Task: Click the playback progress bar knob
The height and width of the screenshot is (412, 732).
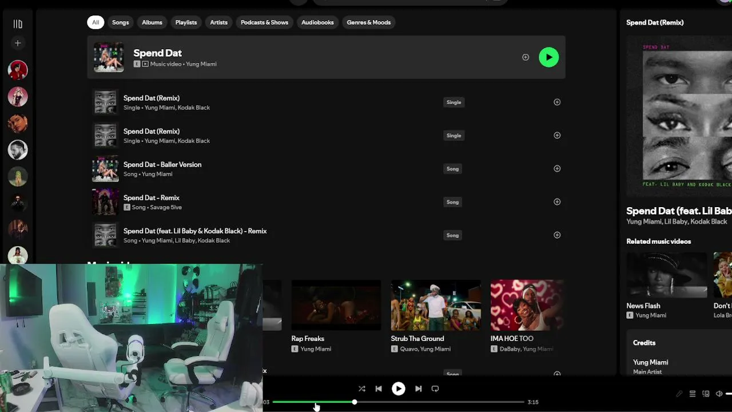Action: 355,402
